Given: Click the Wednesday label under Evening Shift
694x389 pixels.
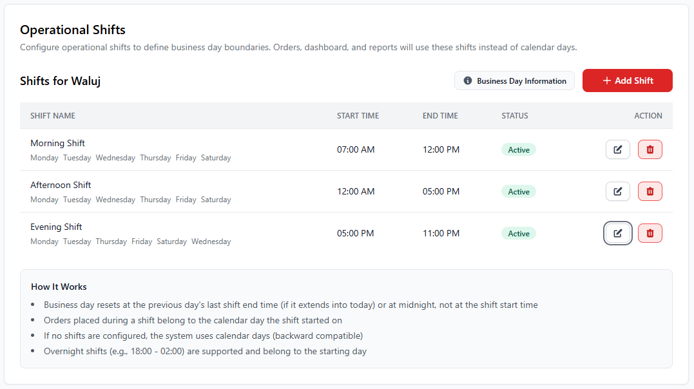Looking at the screenshot, I should click(x=211, y=241).
